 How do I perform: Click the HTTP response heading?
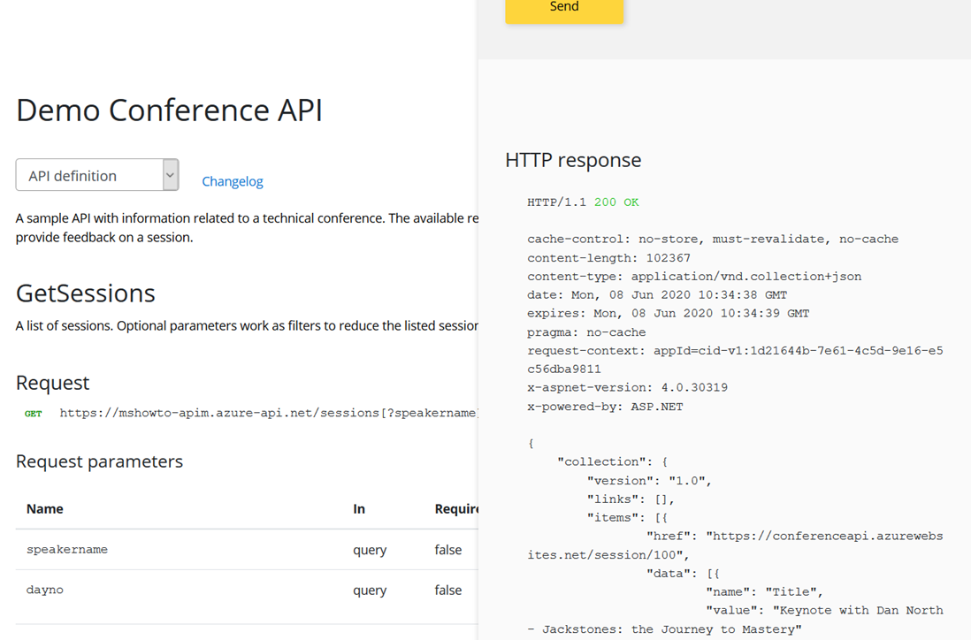(x=573, y=160)
